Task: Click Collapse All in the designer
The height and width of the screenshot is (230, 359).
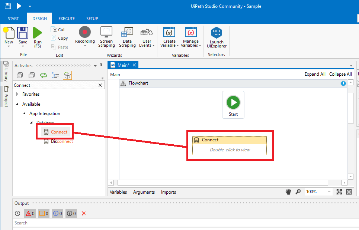Action: click(x=340, y=74)
